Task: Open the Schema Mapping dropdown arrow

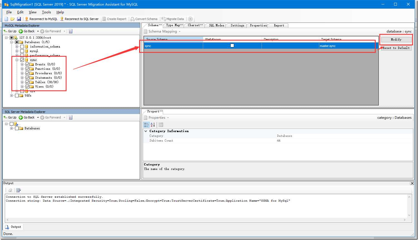Action: (x=180, y=31)
